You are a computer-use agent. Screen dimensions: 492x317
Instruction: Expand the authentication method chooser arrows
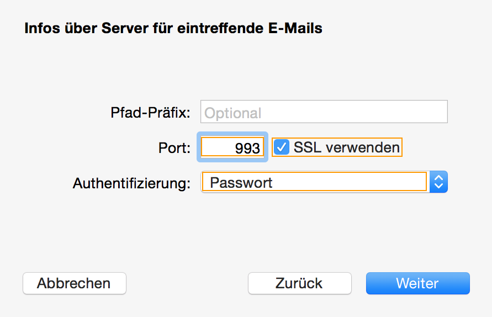[438, 182]
